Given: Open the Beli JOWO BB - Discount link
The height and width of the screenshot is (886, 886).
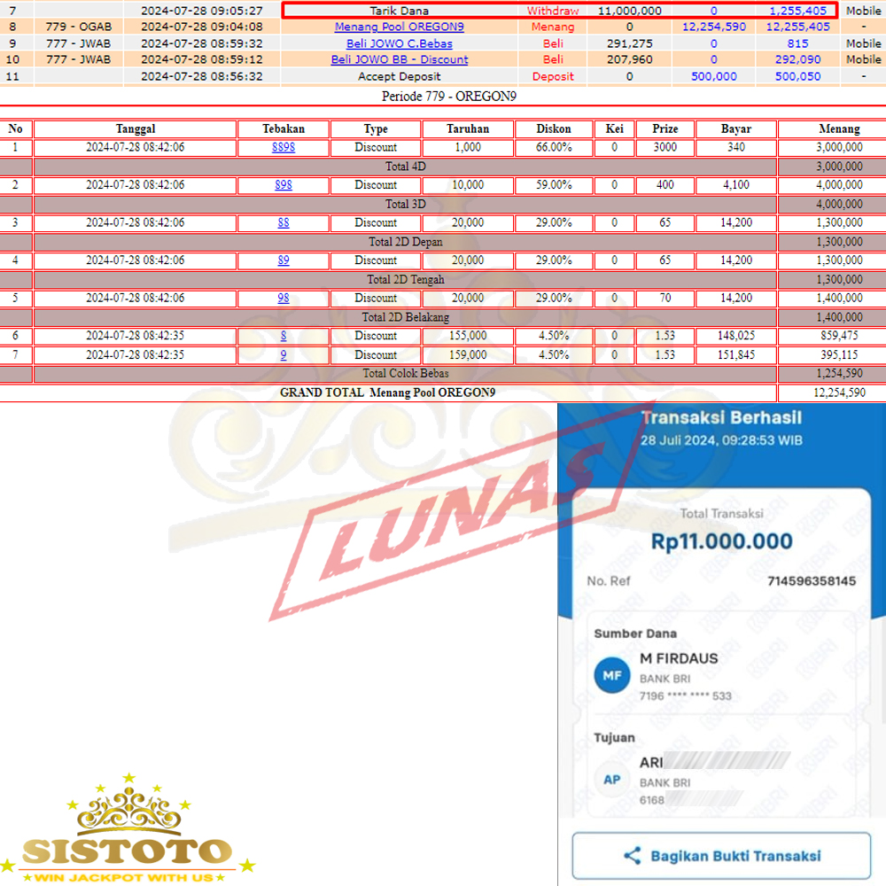Looking at the screenshot, I should 399,59.
